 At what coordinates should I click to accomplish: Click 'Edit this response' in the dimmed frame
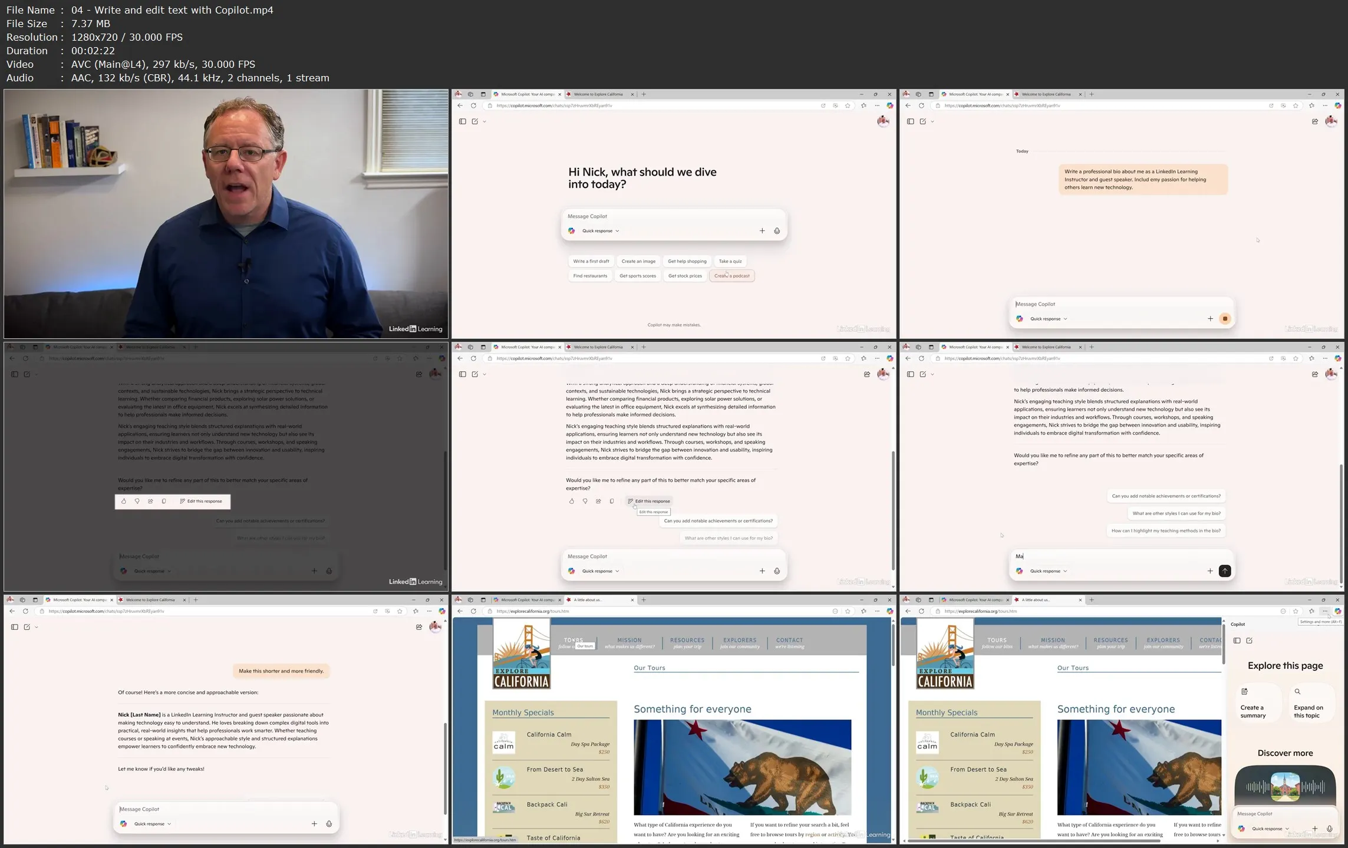tap(201, 501)
